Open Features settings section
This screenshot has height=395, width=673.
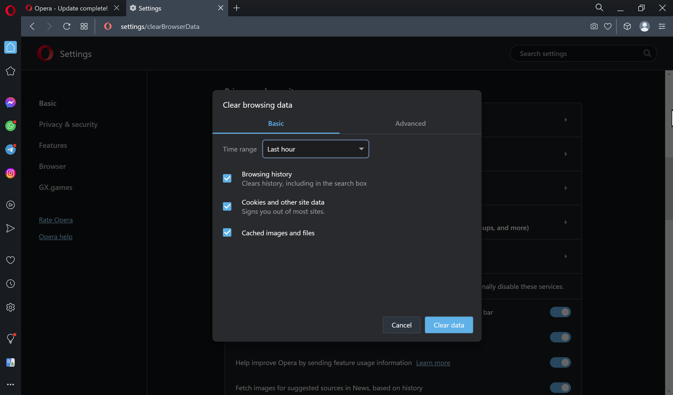53,145
